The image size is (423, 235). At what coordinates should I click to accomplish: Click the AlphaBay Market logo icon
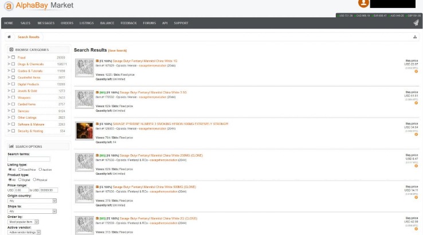point(9,6)
